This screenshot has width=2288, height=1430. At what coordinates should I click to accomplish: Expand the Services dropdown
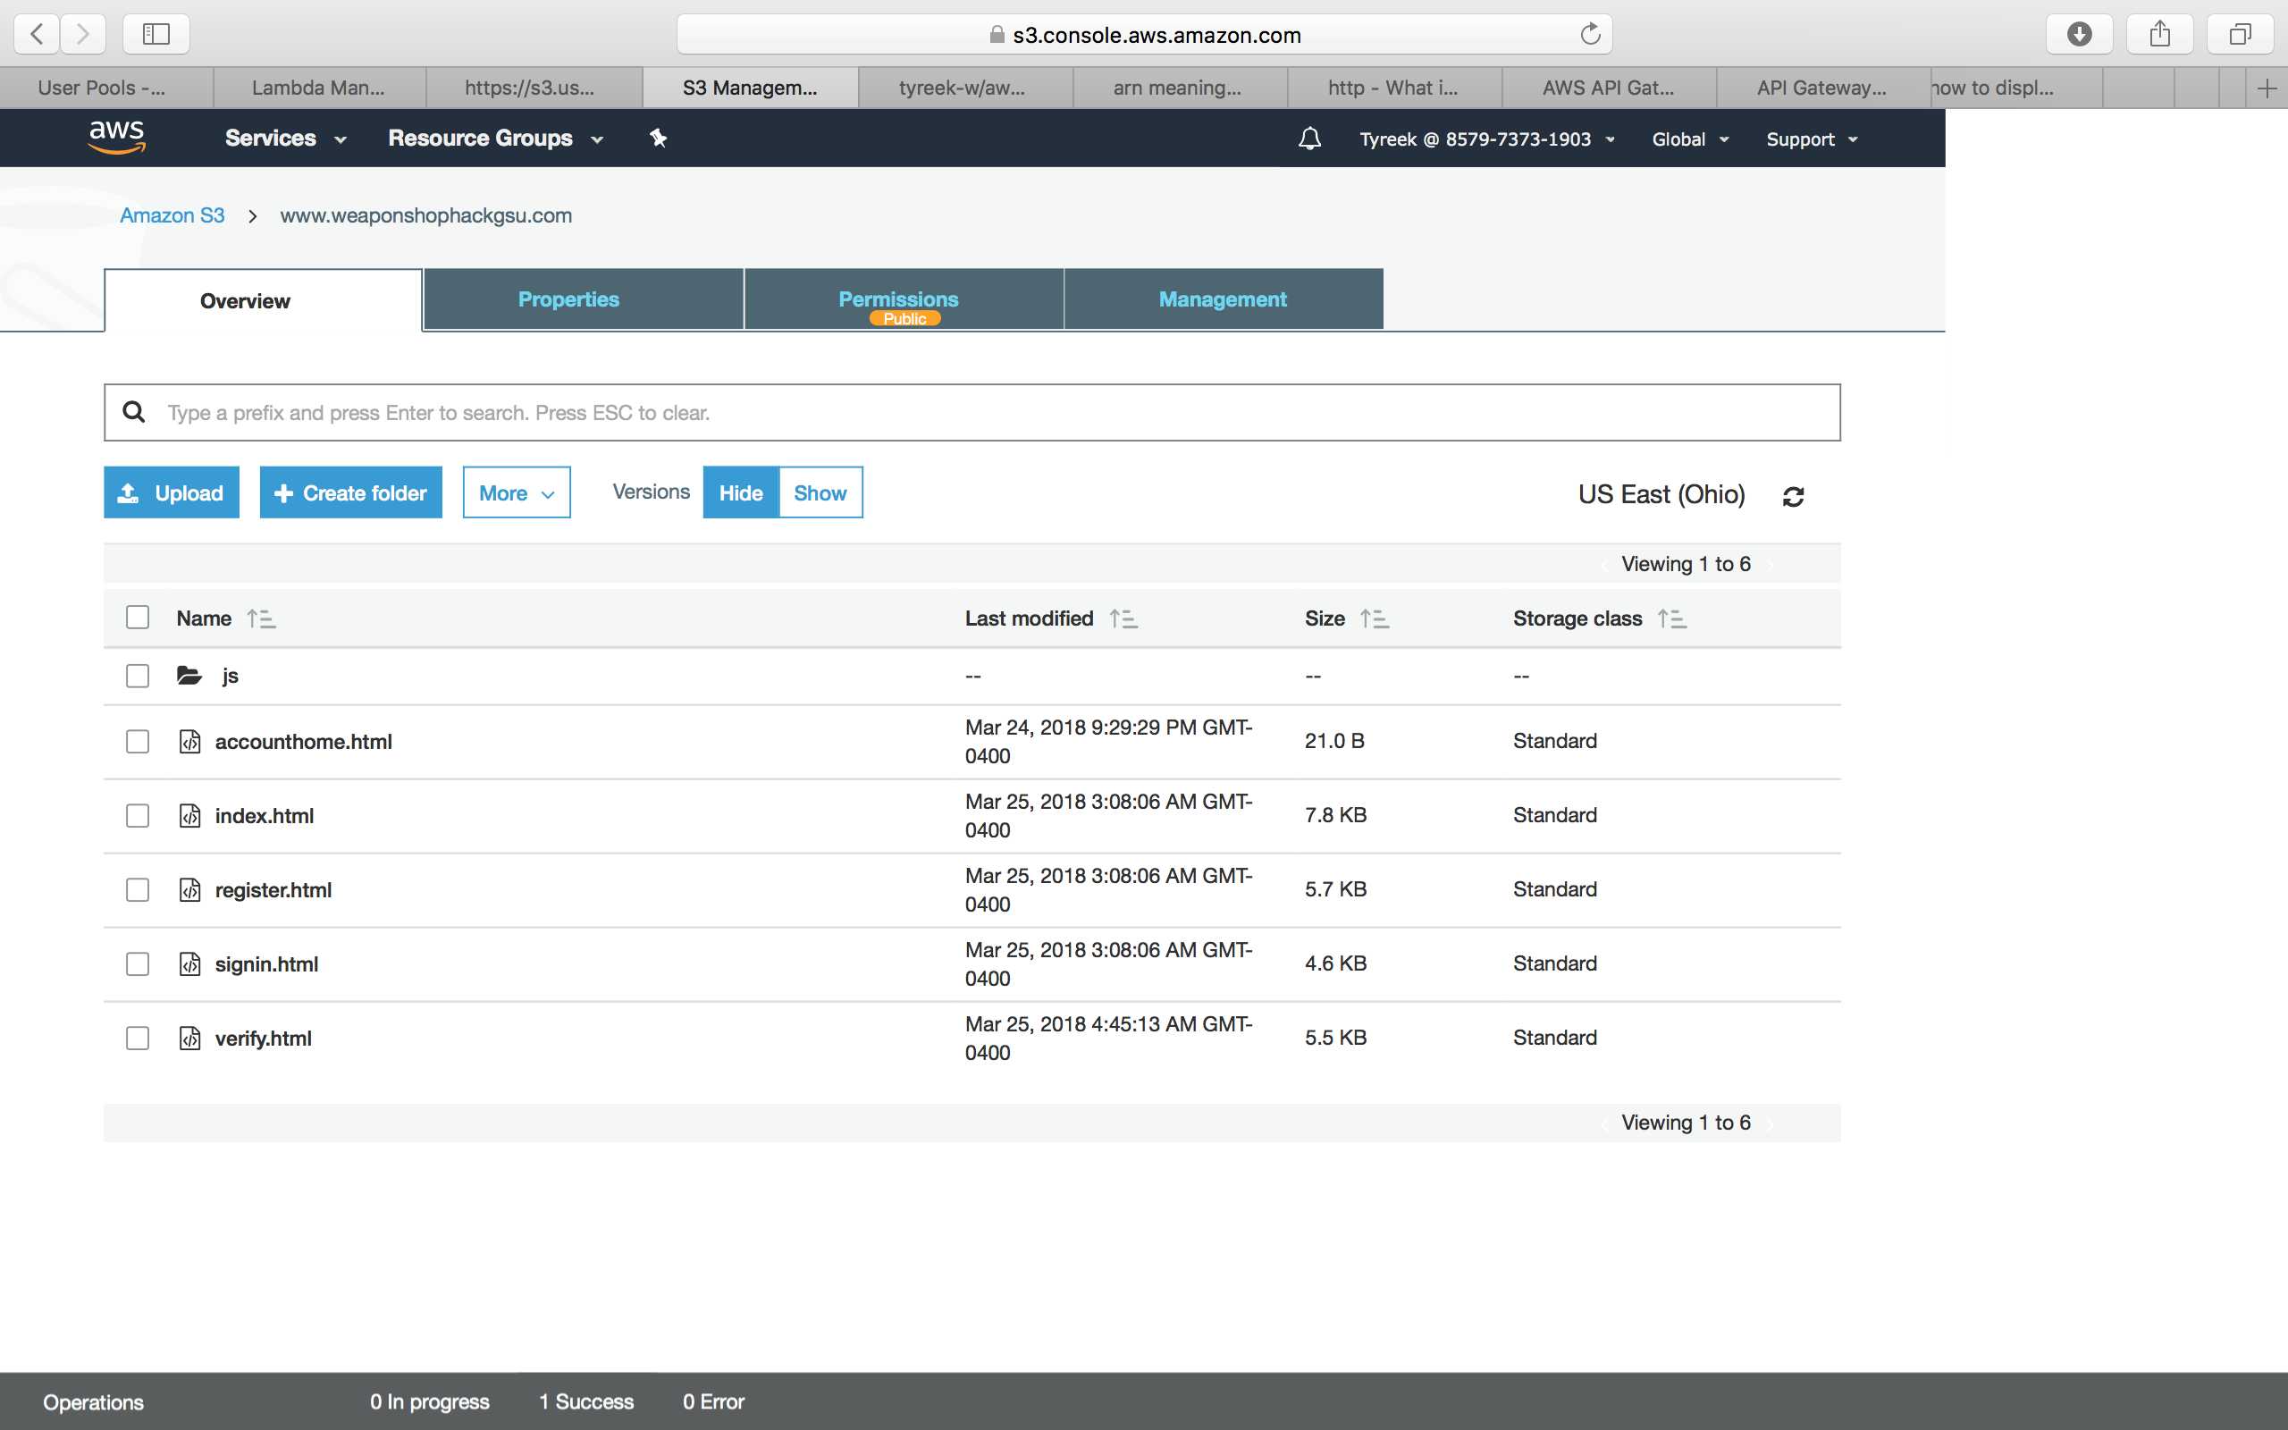click(x=285, y=139)
